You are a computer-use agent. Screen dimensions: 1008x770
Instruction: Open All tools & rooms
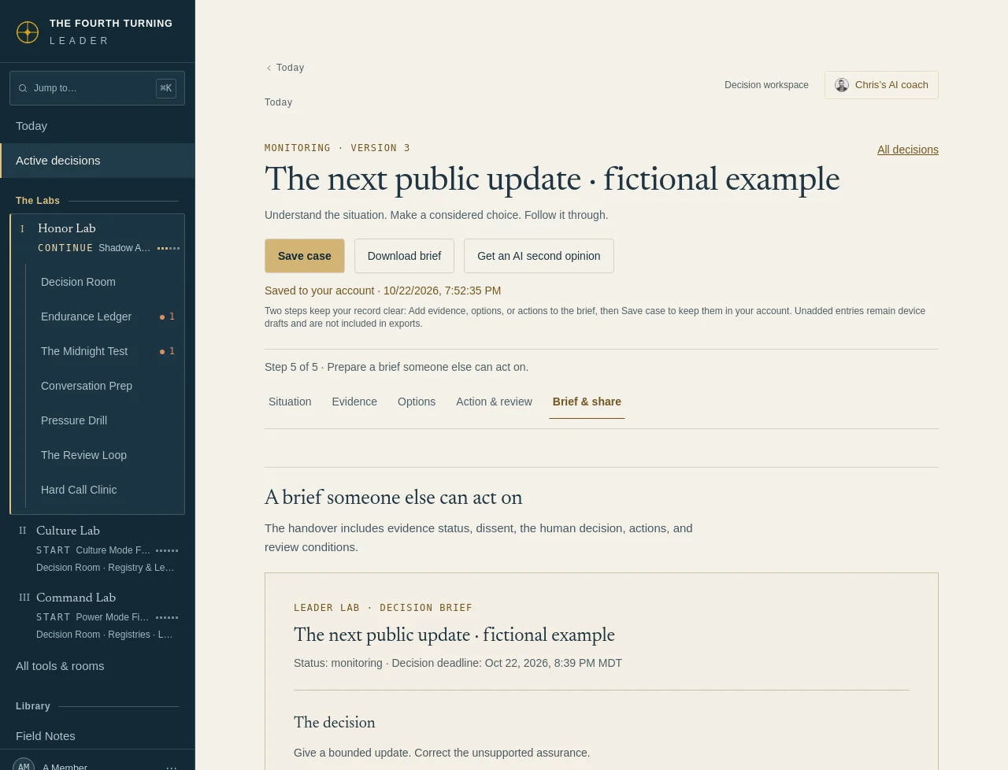[98, 666]
